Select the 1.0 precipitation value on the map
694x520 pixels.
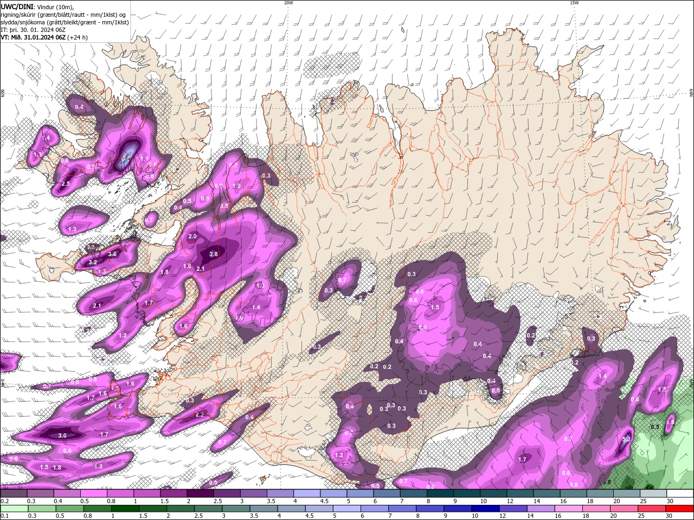tap(236, 186)
